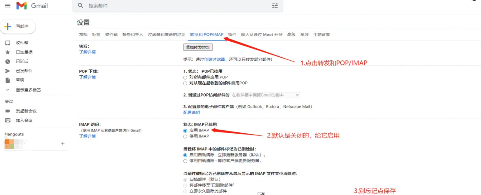
Task: Join meeting via keyboard icon
Action: point(8,120)
